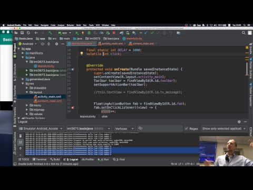Screen dimensions: 253x190
Task: Open the Build tool window button
Action: [55, 159]
